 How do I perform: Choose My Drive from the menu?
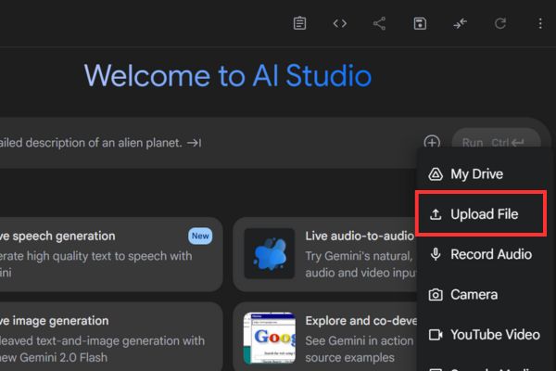click(483, 174)
